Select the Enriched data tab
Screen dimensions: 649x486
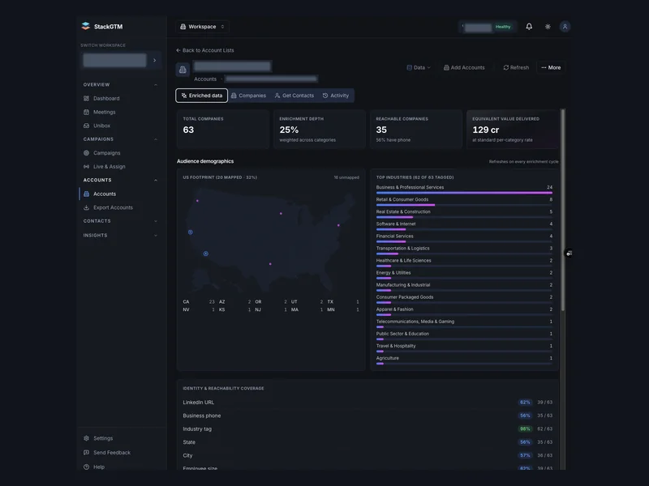coord(201,96)
